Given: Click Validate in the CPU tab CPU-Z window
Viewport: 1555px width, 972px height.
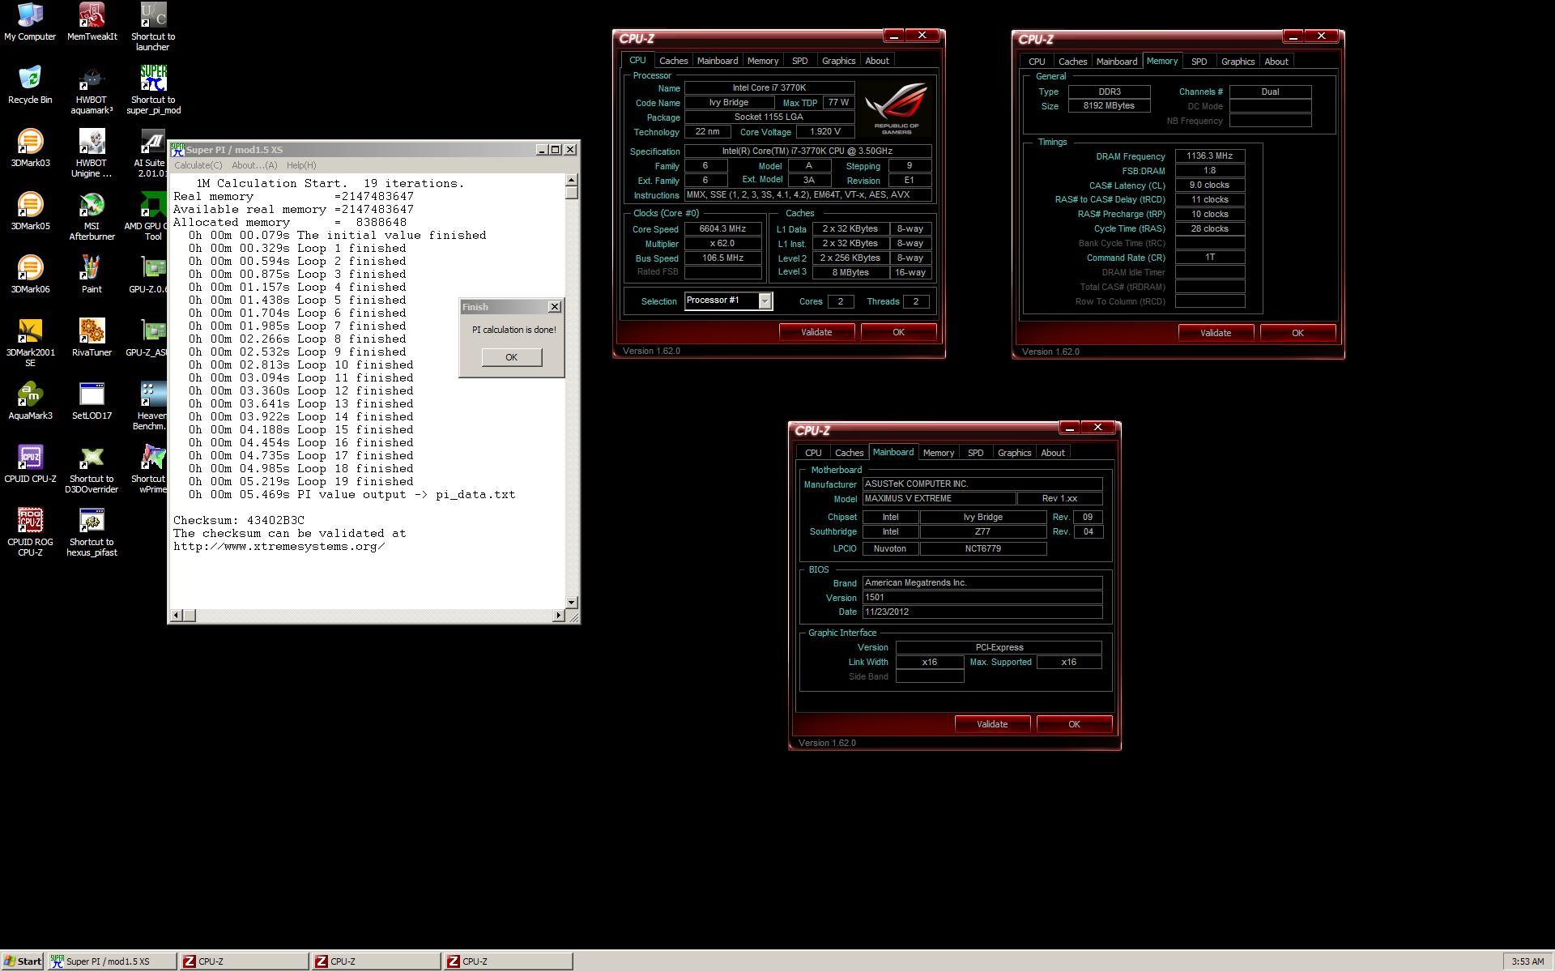Looking at the screenshot, I should [816, 332].
